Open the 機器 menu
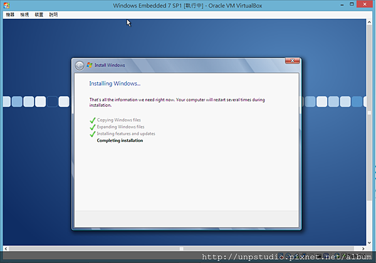This screenshot has width=376, height=263. (10, 14)
